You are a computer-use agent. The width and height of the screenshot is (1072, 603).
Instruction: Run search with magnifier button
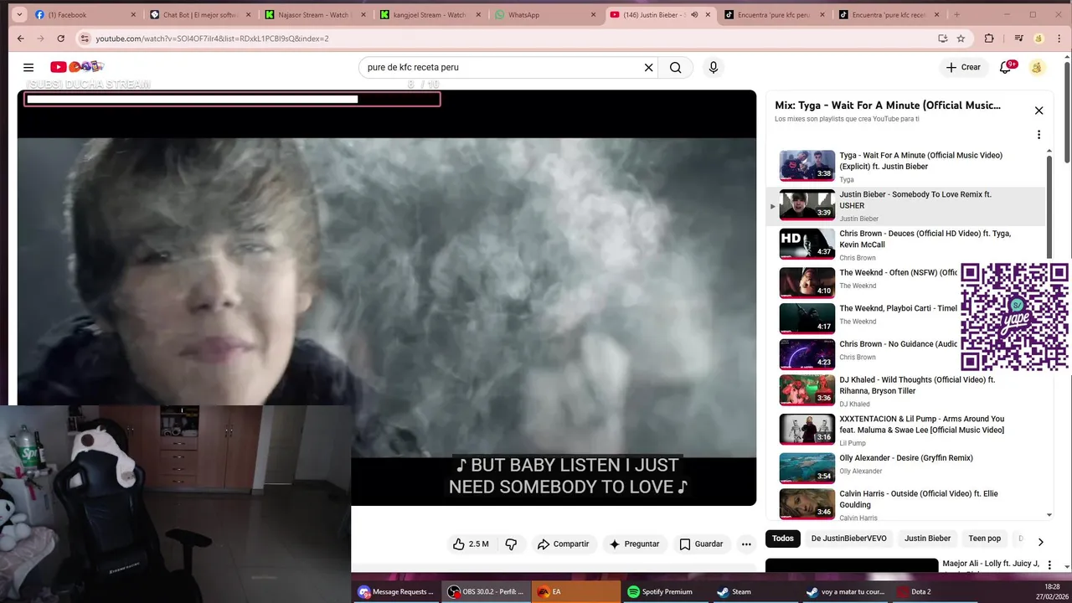[675, 68]
